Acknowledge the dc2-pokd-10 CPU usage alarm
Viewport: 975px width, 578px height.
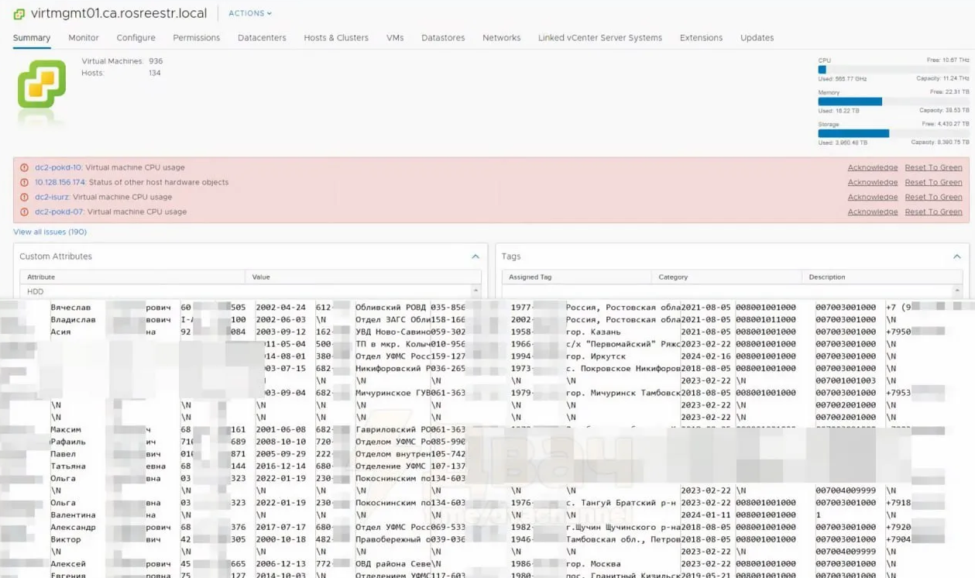coord(872,167)
